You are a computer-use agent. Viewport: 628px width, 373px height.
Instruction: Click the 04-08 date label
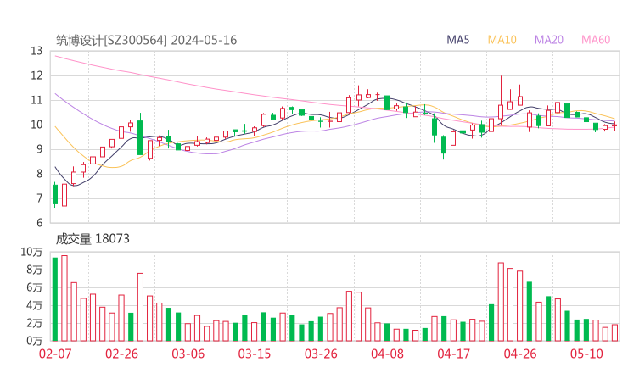click(387, 354)
